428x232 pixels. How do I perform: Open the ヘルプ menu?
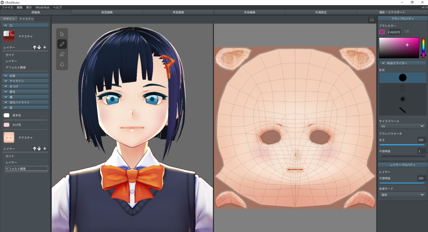(57, 7)
